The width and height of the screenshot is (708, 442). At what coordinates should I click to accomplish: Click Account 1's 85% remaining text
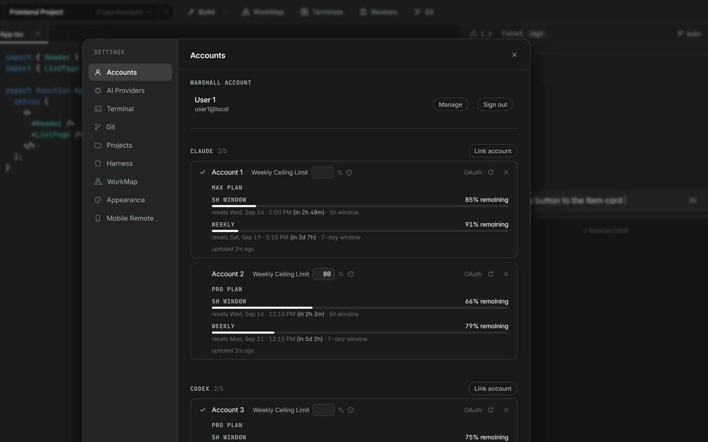(x=487, y=200)
